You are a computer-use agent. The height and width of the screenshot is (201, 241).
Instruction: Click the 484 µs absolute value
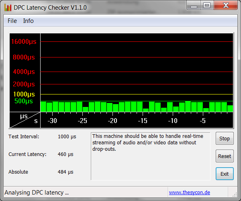click(x=65, y=172)
